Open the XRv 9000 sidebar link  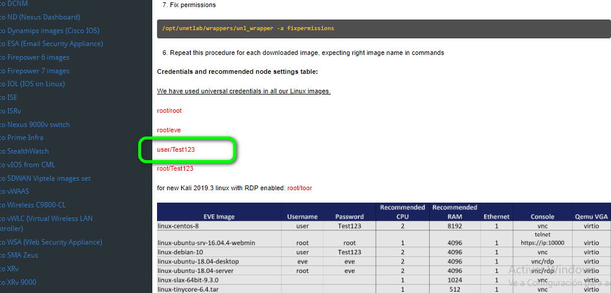pyautogui.click(x=21, y=282)
